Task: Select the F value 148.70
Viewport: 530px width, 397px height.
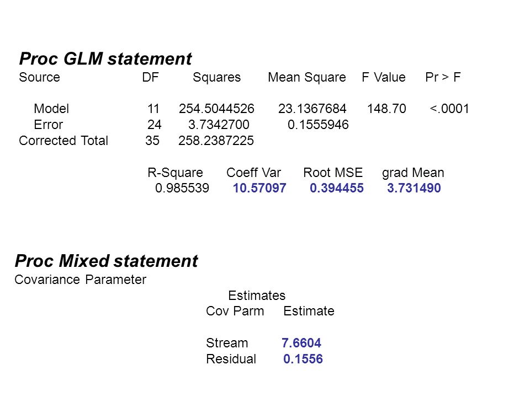Action: click(386, 109)
